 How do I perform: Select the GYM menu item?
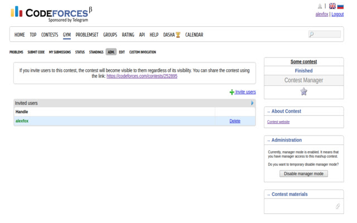pyautogui.click(x=67, y=35)
